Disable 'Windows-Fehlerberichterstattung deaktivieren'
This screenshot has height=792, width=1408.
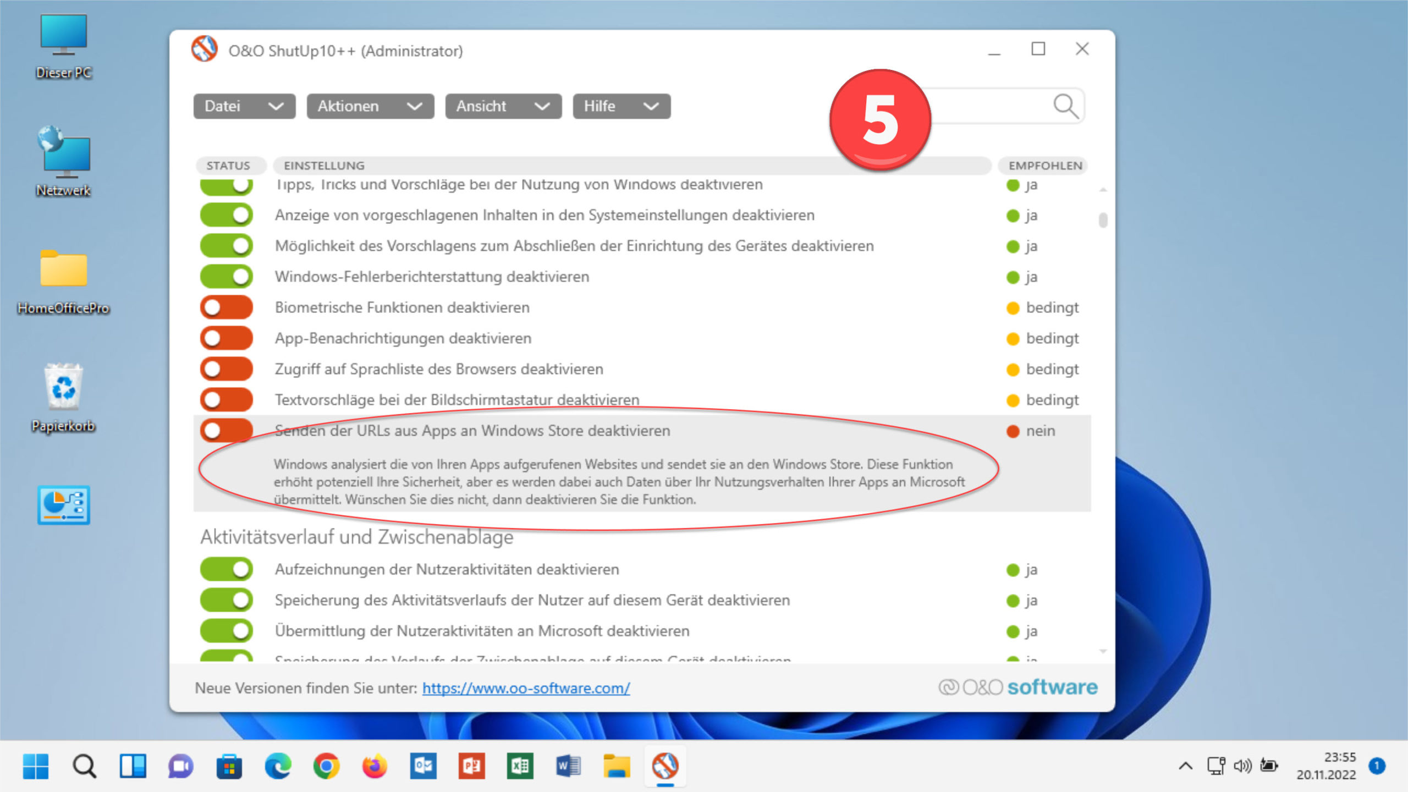tap(226, 277)
